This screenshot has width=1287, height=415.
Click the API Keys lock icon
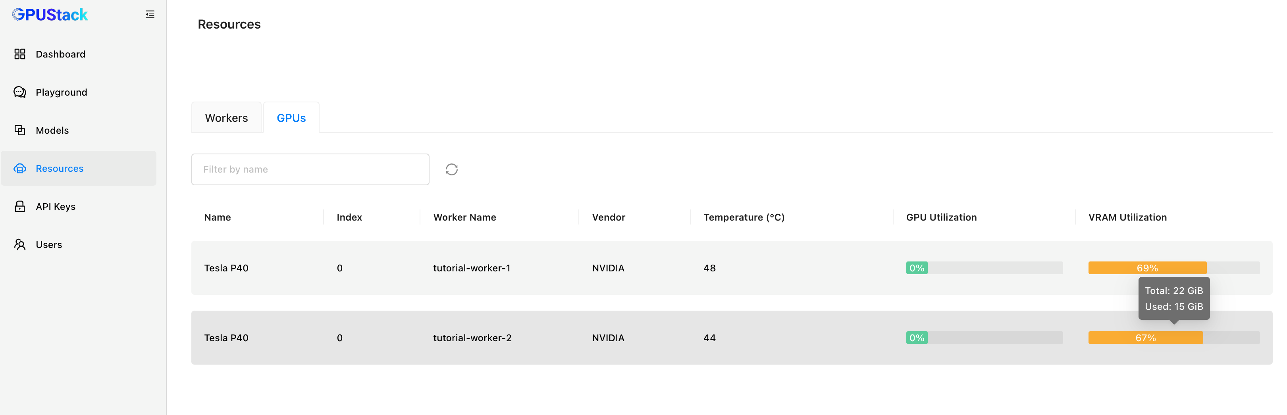click(20, 206)
